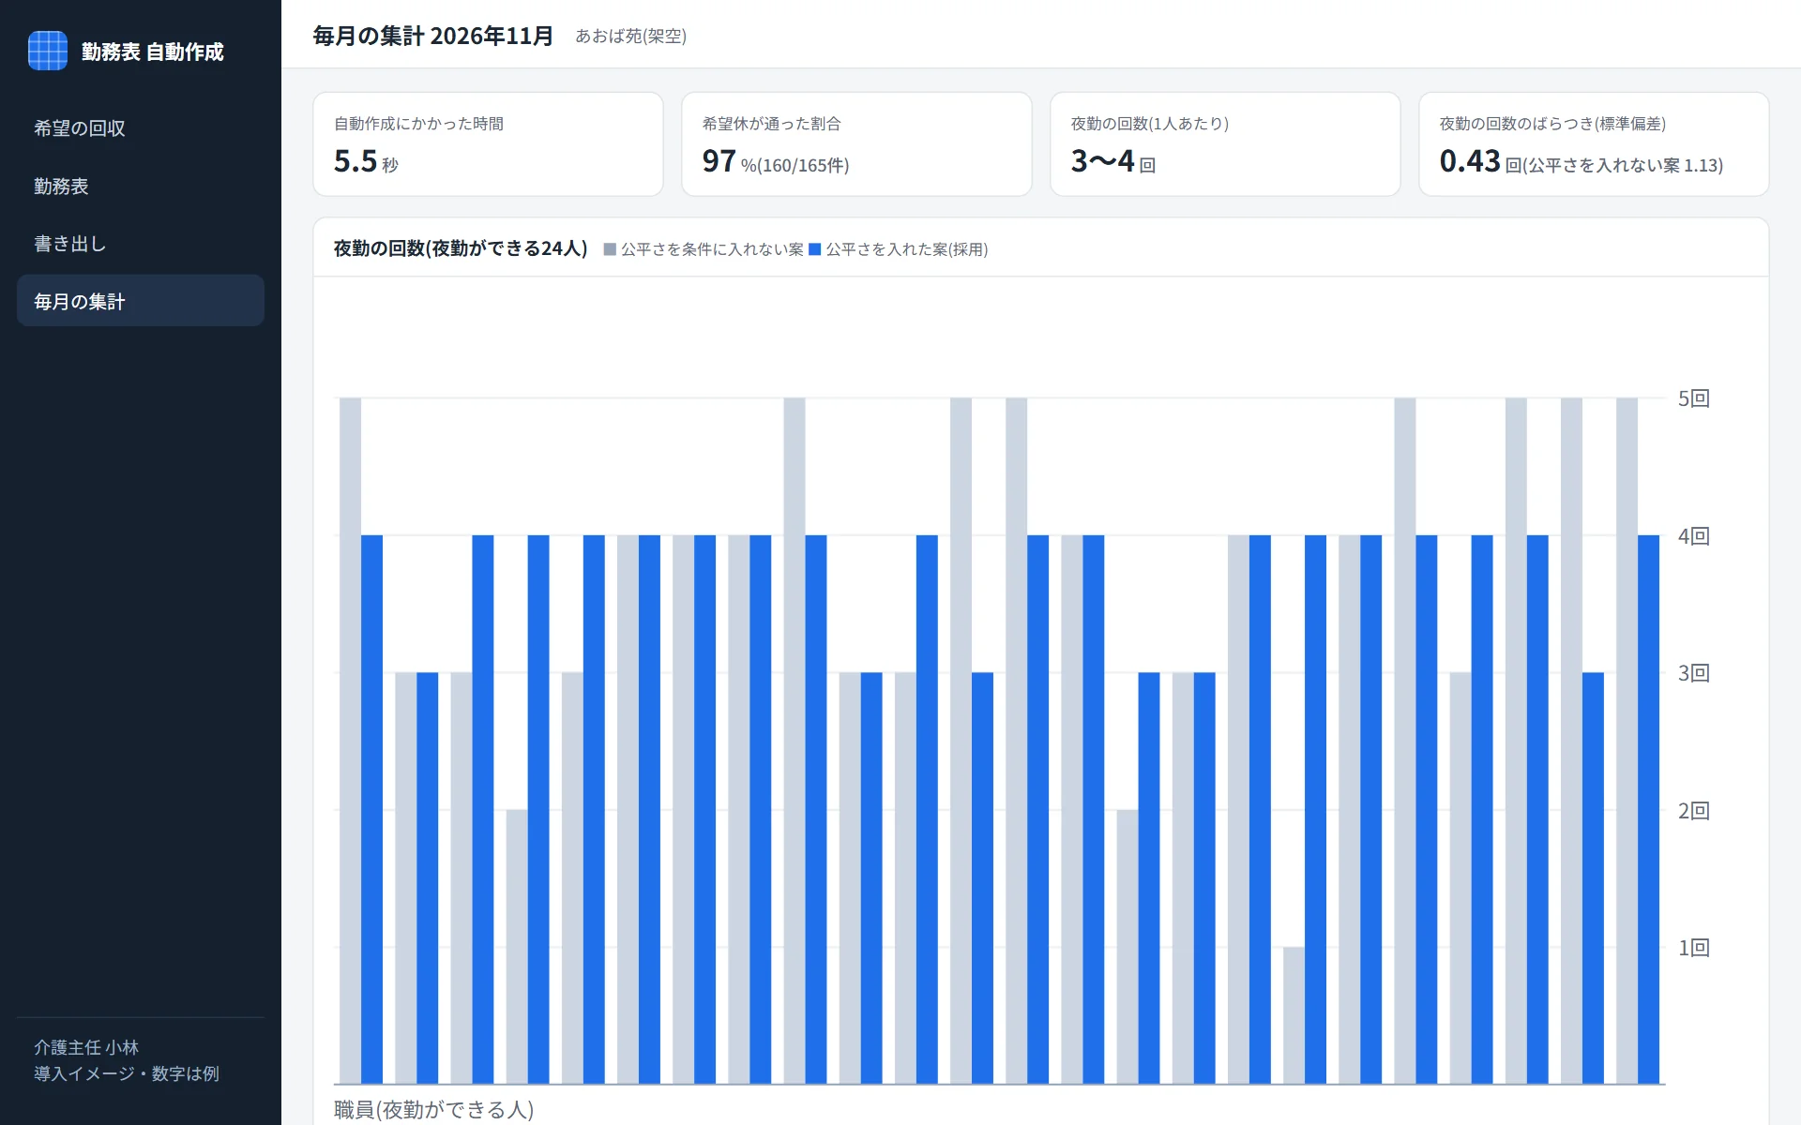
Task: Click the user name 介護主任 小林
Action: tap(86, 1047)
